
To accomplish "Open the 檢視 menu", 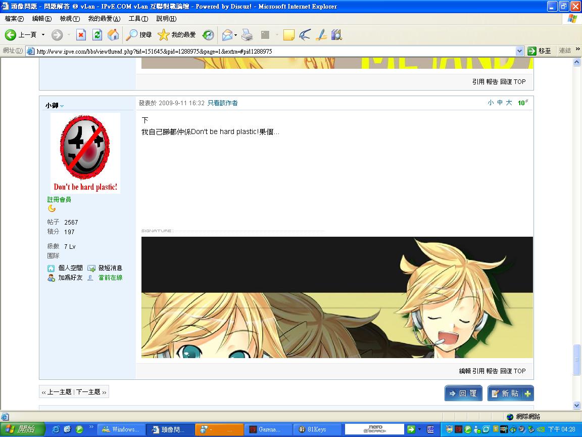I will 70,19.
